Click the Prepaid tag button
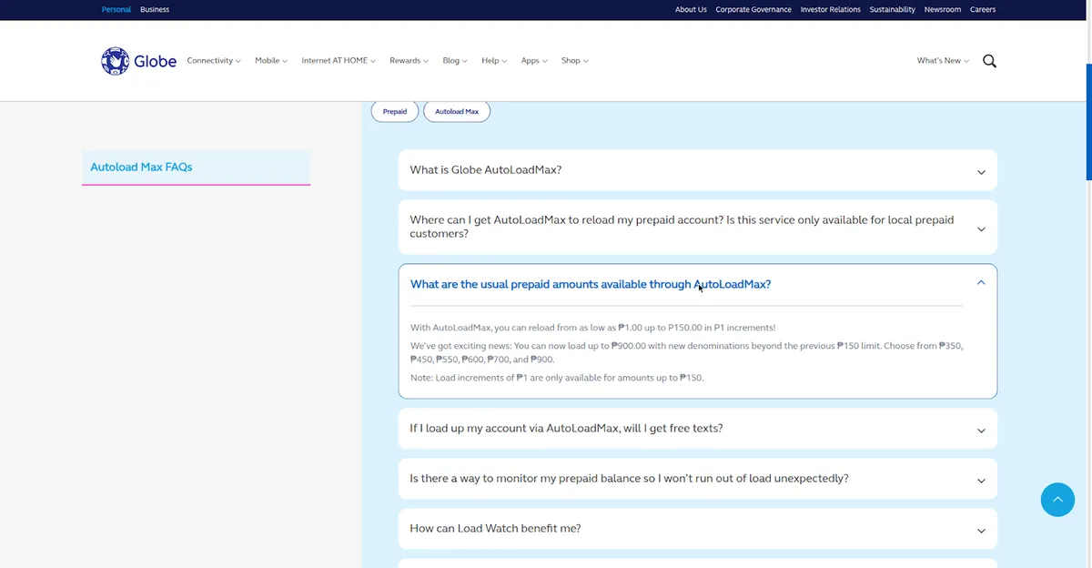The image size is (1092, 568). tap(395, 112)
